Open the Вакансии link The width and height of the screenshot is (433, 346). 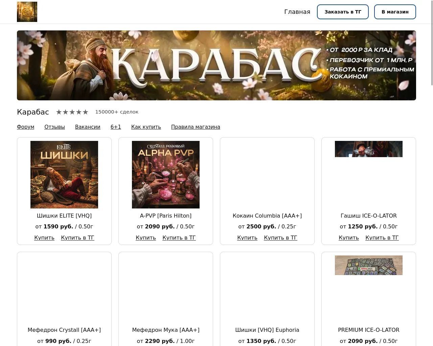(x=88, y=127)
